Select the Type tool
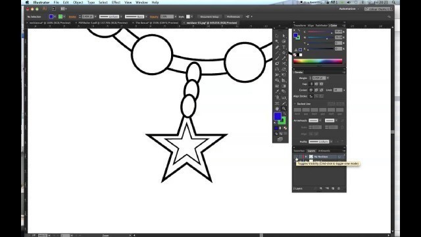 (x=284, y=47)
